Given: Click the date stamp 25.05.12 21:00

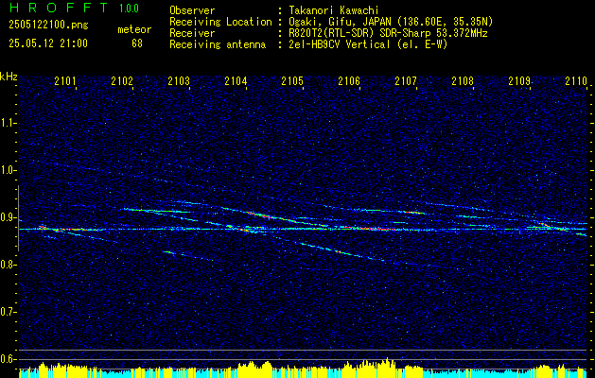Looking at the screenshot, I should pyautogui.click(x=48, y=43).
